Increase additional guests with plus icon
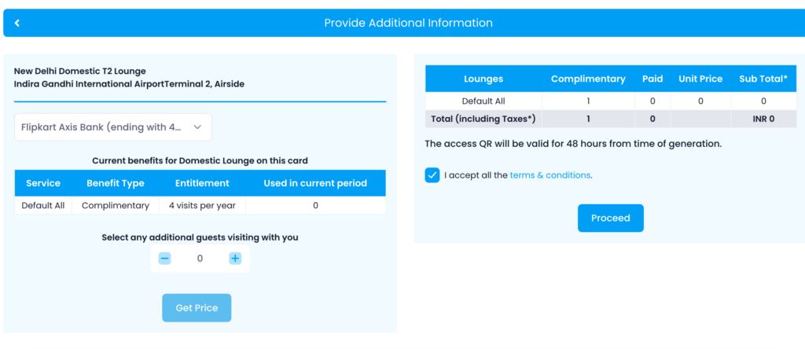 pyautogui.click(x=235, y=259)
